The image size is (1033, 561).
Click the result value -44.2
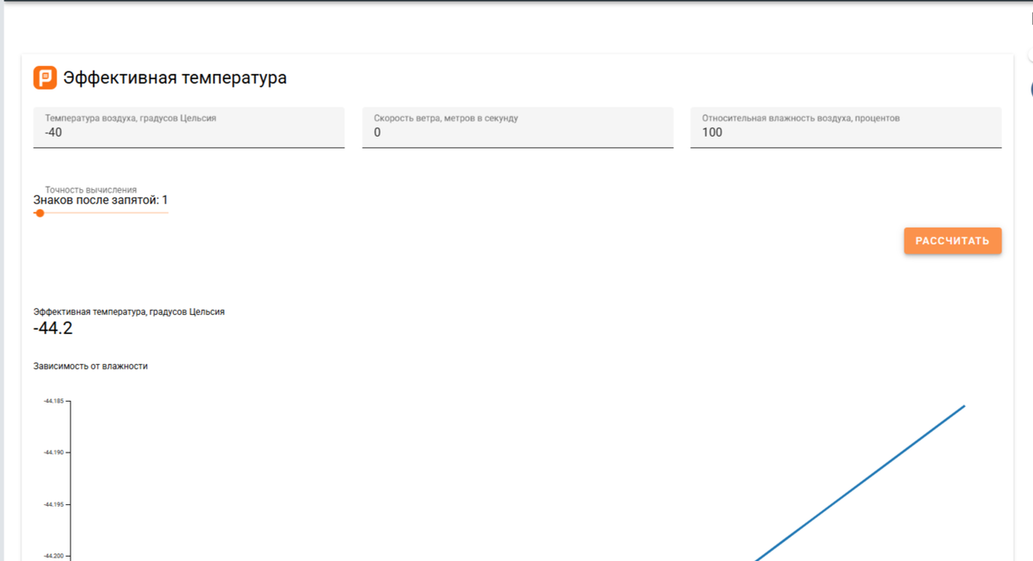53,328
